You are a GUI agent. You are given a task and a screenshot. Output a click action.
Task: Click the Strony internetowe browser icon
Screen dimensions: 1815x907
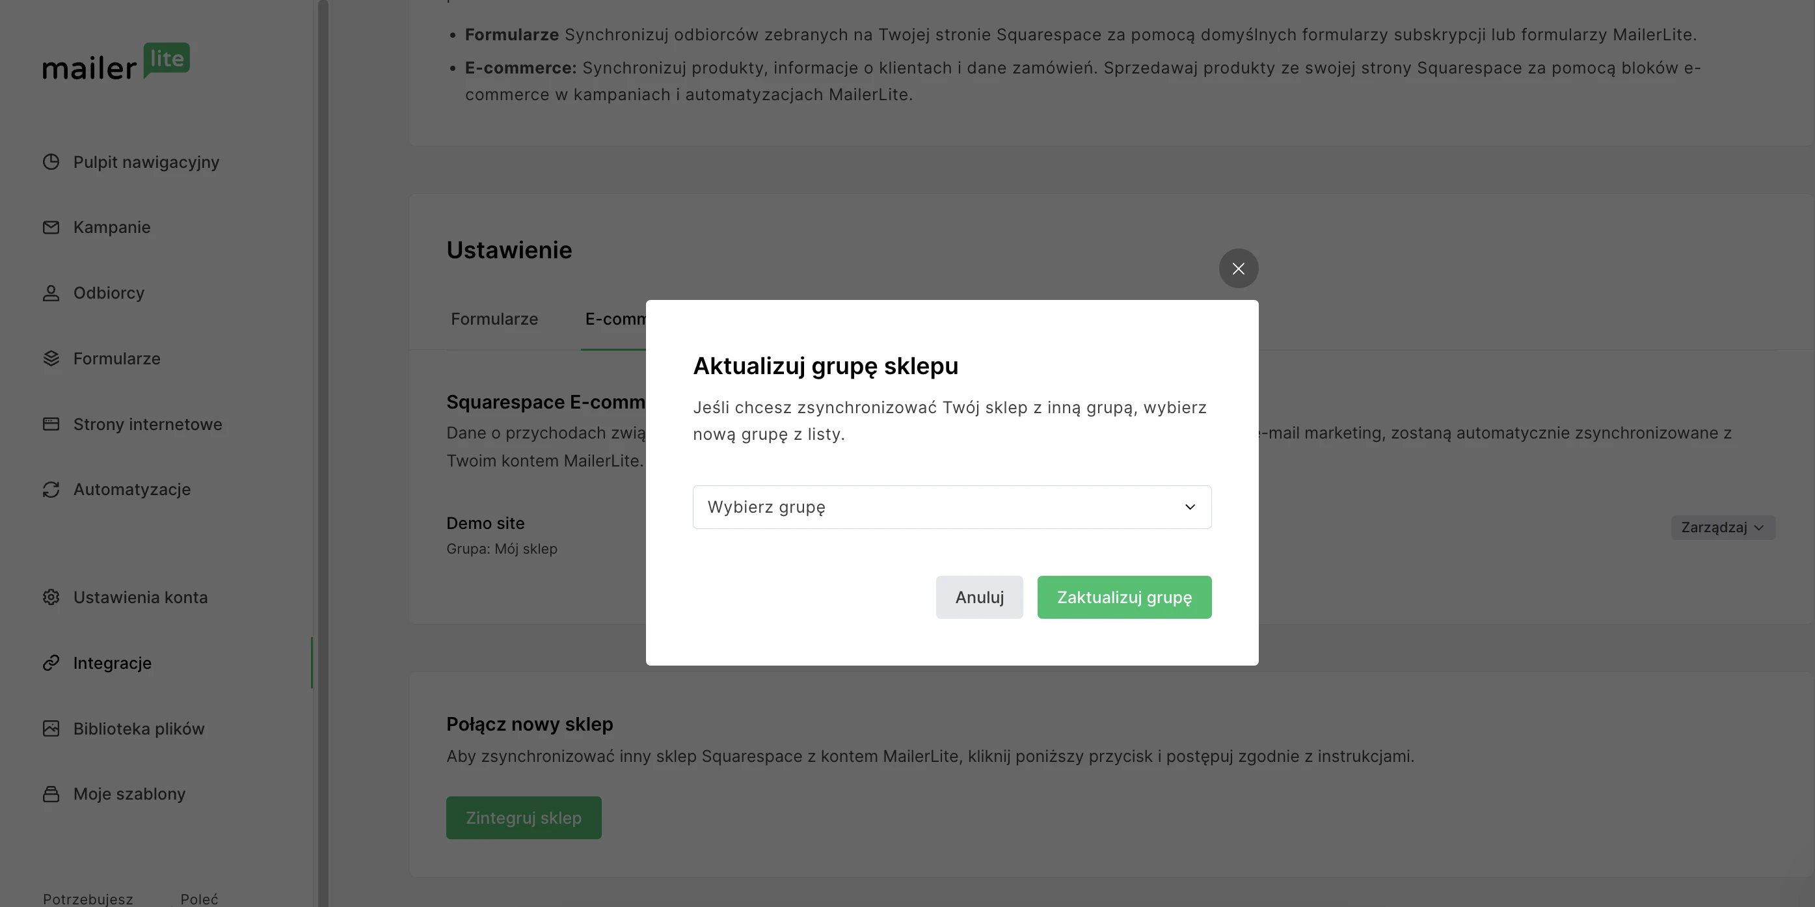point(51,424)
